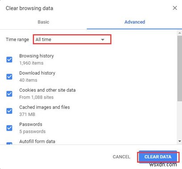Switch to the Basic tab
Image resolution: width=182 pixels, height=169 pixels.
click(43, 22)
